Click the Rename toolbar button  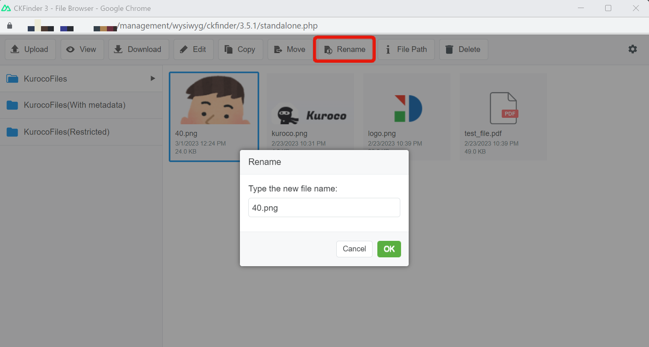tap(344, 49)
